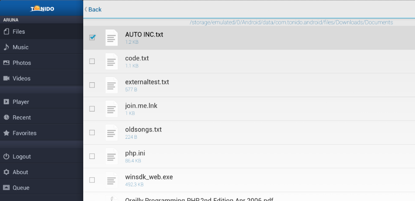Open the file name oldsongs.txt
This screenshot has width=415, height=201.
(x=143, y=130)
